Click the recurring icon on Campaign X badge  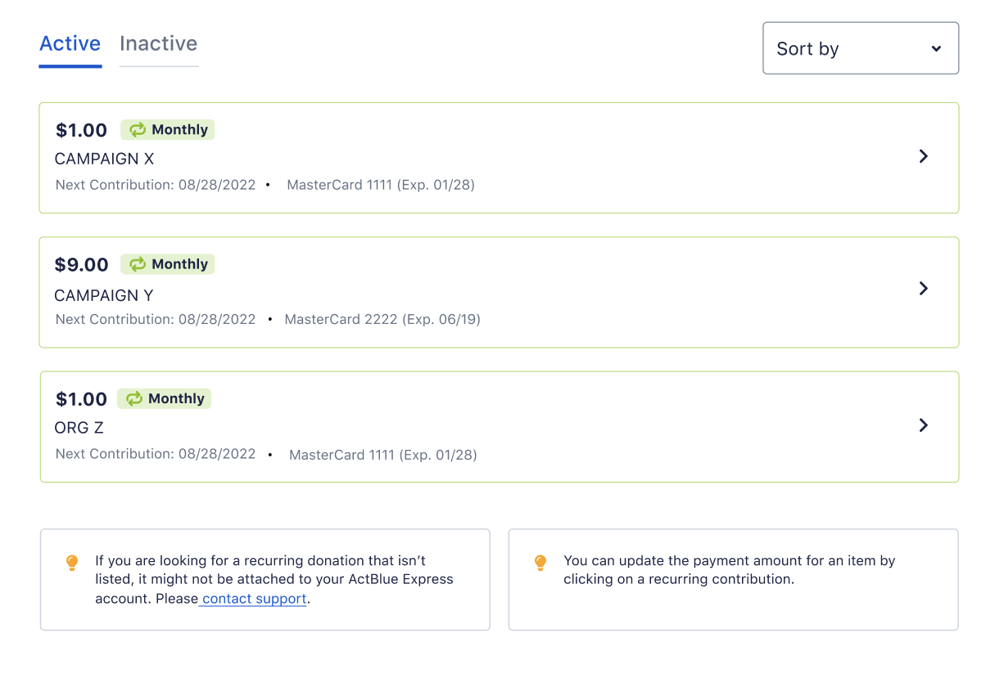(x=137, y=130)
